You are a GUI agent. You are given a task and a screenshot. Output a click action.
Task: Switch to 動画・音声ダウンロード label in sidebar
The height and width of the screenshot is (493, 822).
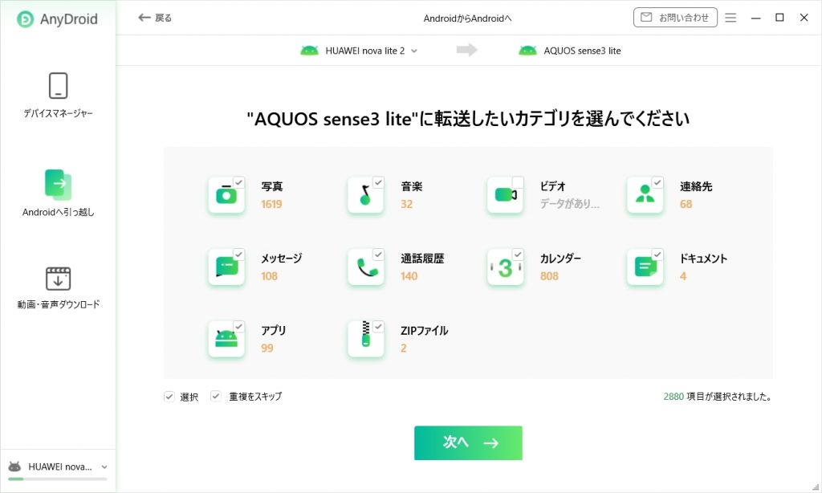[58, 305]
